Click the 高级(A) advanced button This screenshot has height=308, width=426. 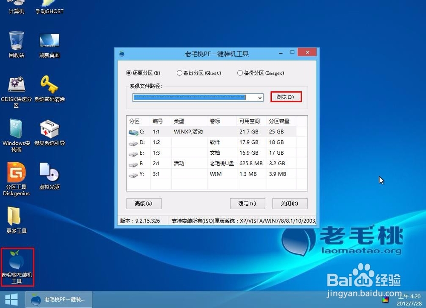[144, 204]
